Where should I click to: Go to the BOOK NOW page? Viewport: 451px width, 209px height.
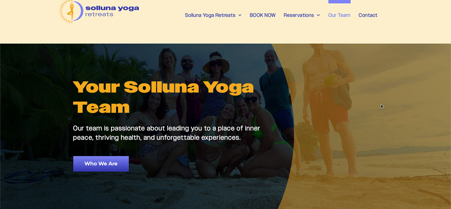tap(263, 15)
